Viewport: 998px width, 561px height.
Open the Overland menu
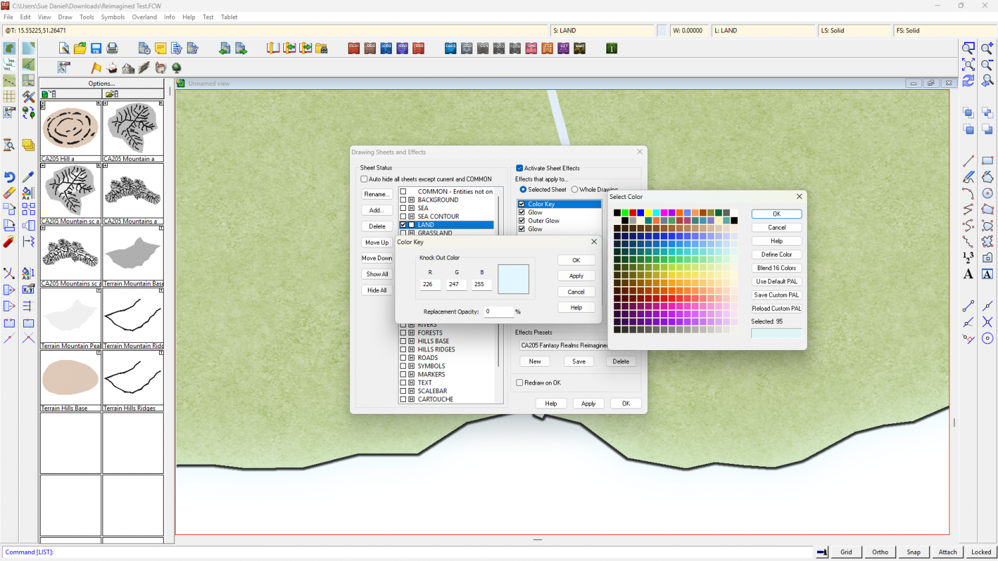[144, 17]
